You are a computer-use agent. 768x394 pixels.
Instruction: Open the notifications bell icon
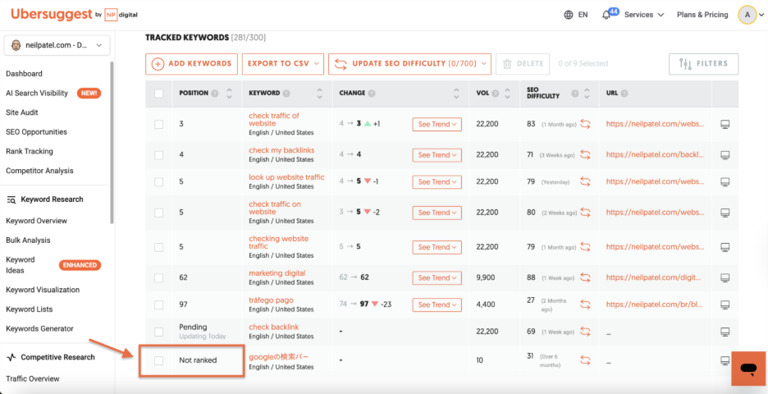[606, 16]
